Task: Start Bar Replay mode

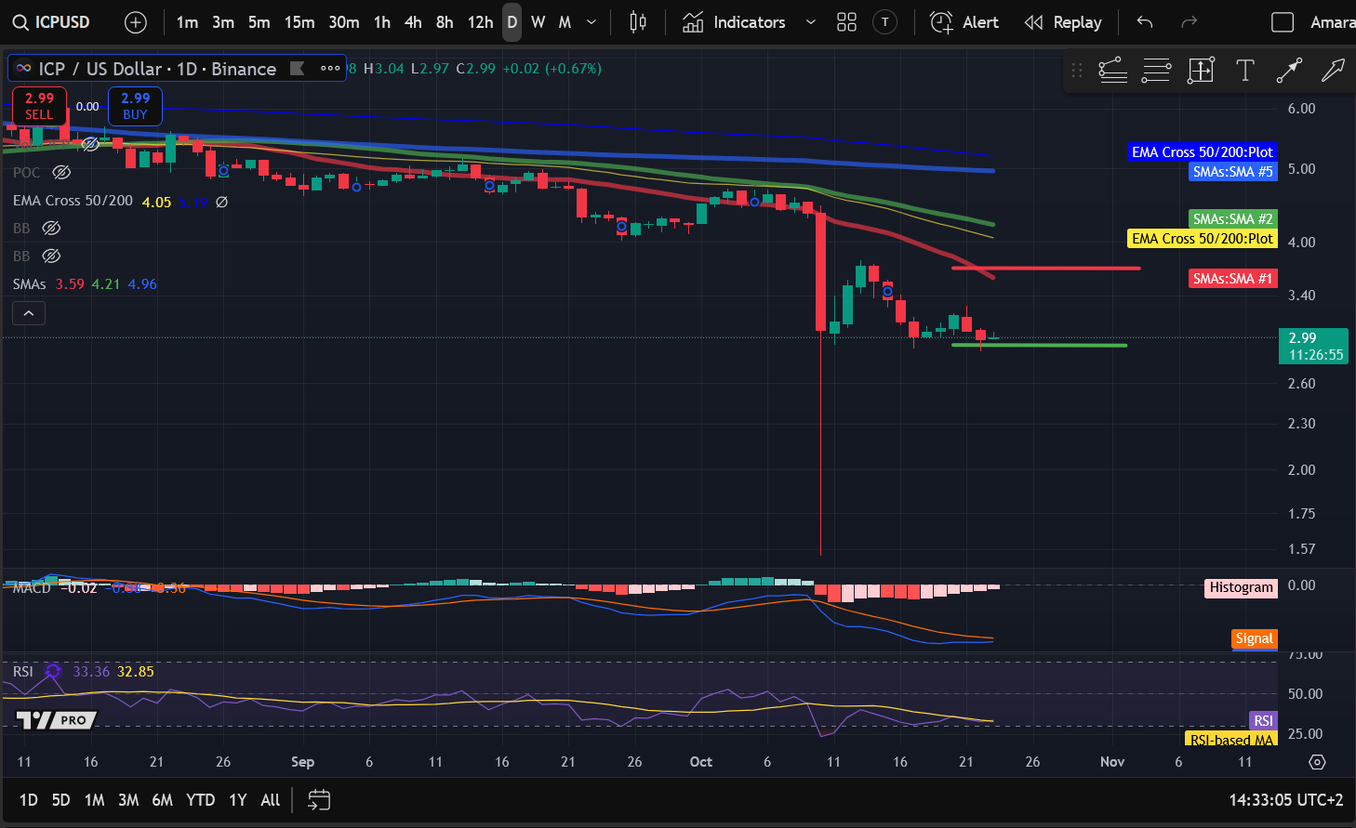Action: (1063, 22)
